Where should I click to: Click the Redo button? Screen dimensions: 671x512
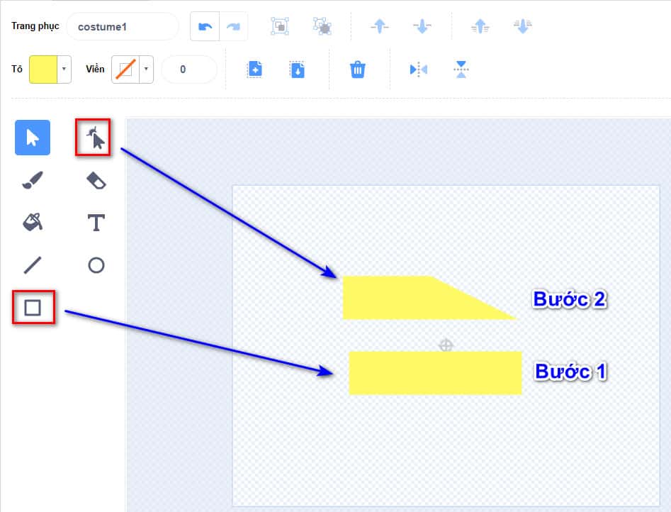tap(233, 27)
